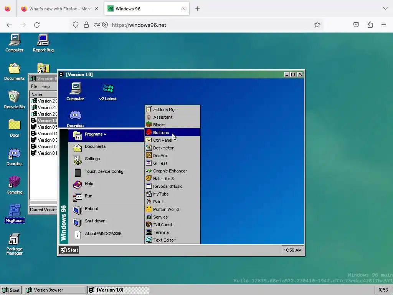Launch the MsgRoom desktop shortcut

[x=15, y=214]
